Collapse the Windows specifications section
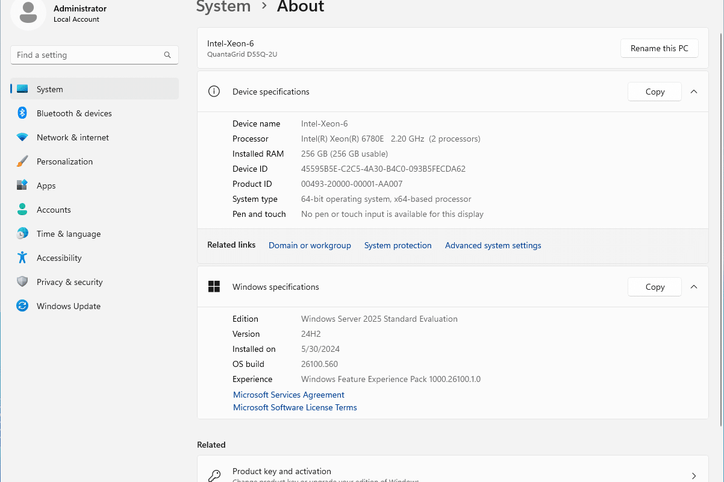Screen dimensions: 724x482 pos(694,287)
